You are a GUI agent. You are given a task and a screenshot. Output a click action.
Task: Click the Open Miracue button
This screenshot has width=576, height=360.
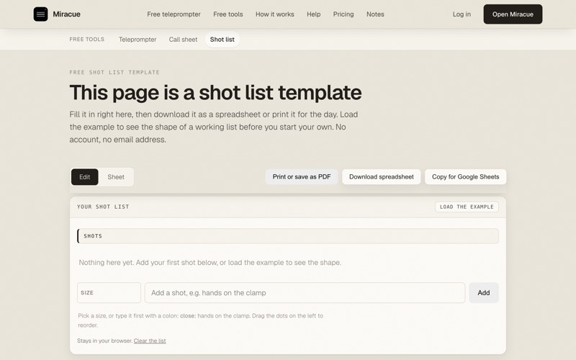pyautogui.click(x=513, y=14)
